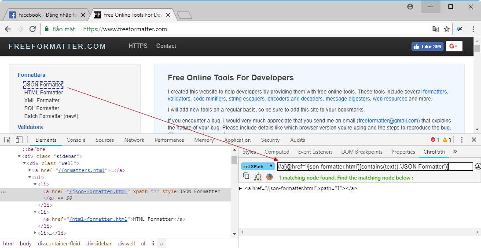
Task: Click the XPath expression input field
Action: 375,166
